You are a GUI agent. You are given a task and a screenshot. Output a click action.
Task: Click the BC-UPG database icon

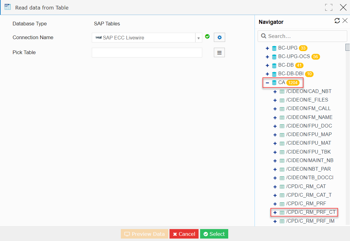pyautogui.click(x=274, y=48)
